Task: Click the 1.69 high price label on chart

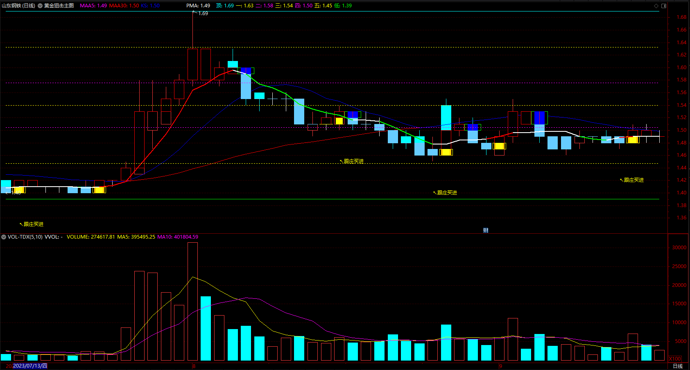Action: pos(203,14)
